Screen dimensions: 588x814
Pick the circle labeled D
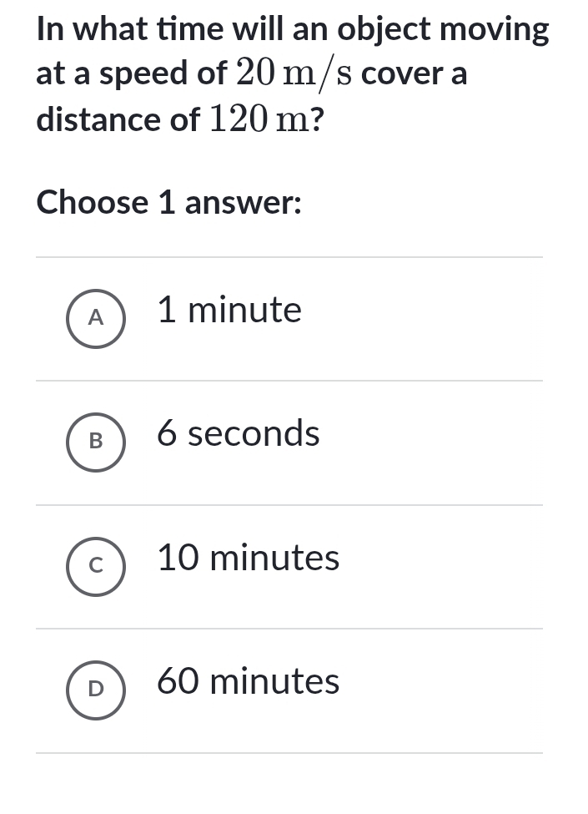96,690
